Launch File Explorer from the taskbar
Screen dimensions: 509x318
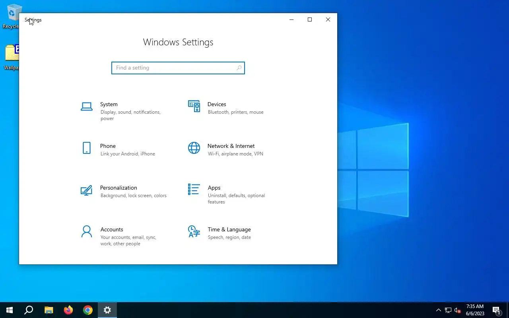point(49,310)
